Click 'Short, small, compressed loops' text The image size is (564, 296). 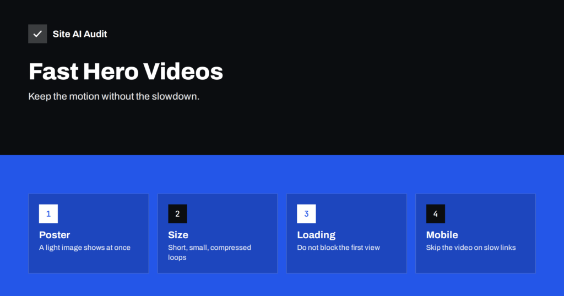209,252
